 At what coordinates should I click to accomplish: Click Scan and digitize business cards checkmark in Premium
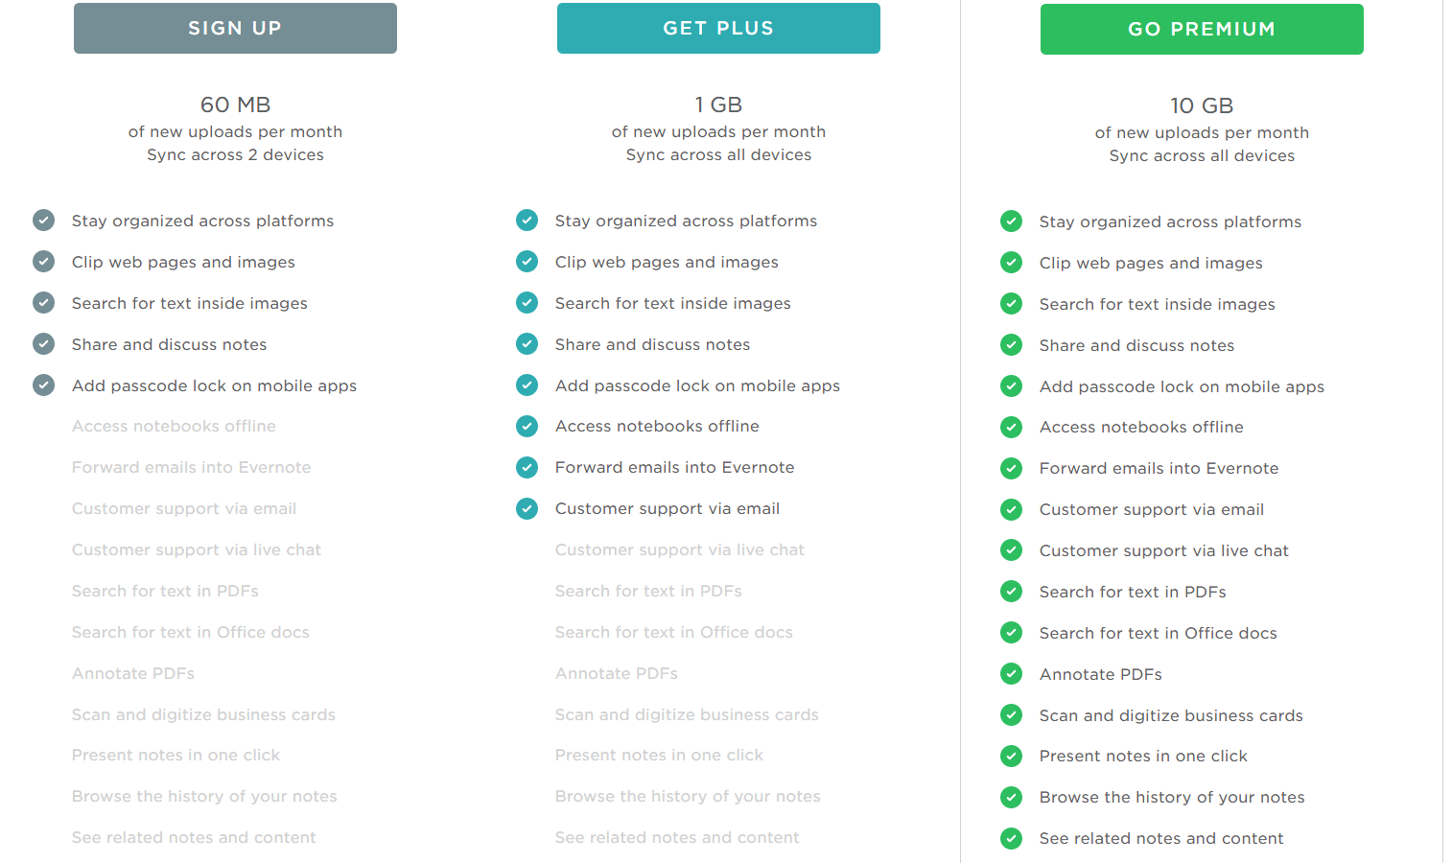coord(1011,714)
